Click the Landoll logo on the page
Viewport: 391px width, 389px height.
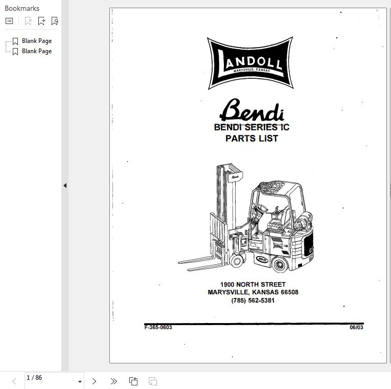coord(250,63)
